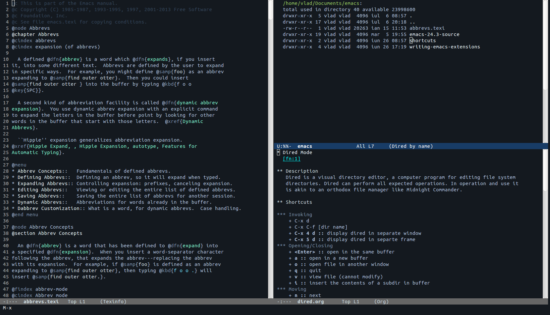
Task: Click the dired path header /home/vlad/Documents/emacs
Action: 322,3
